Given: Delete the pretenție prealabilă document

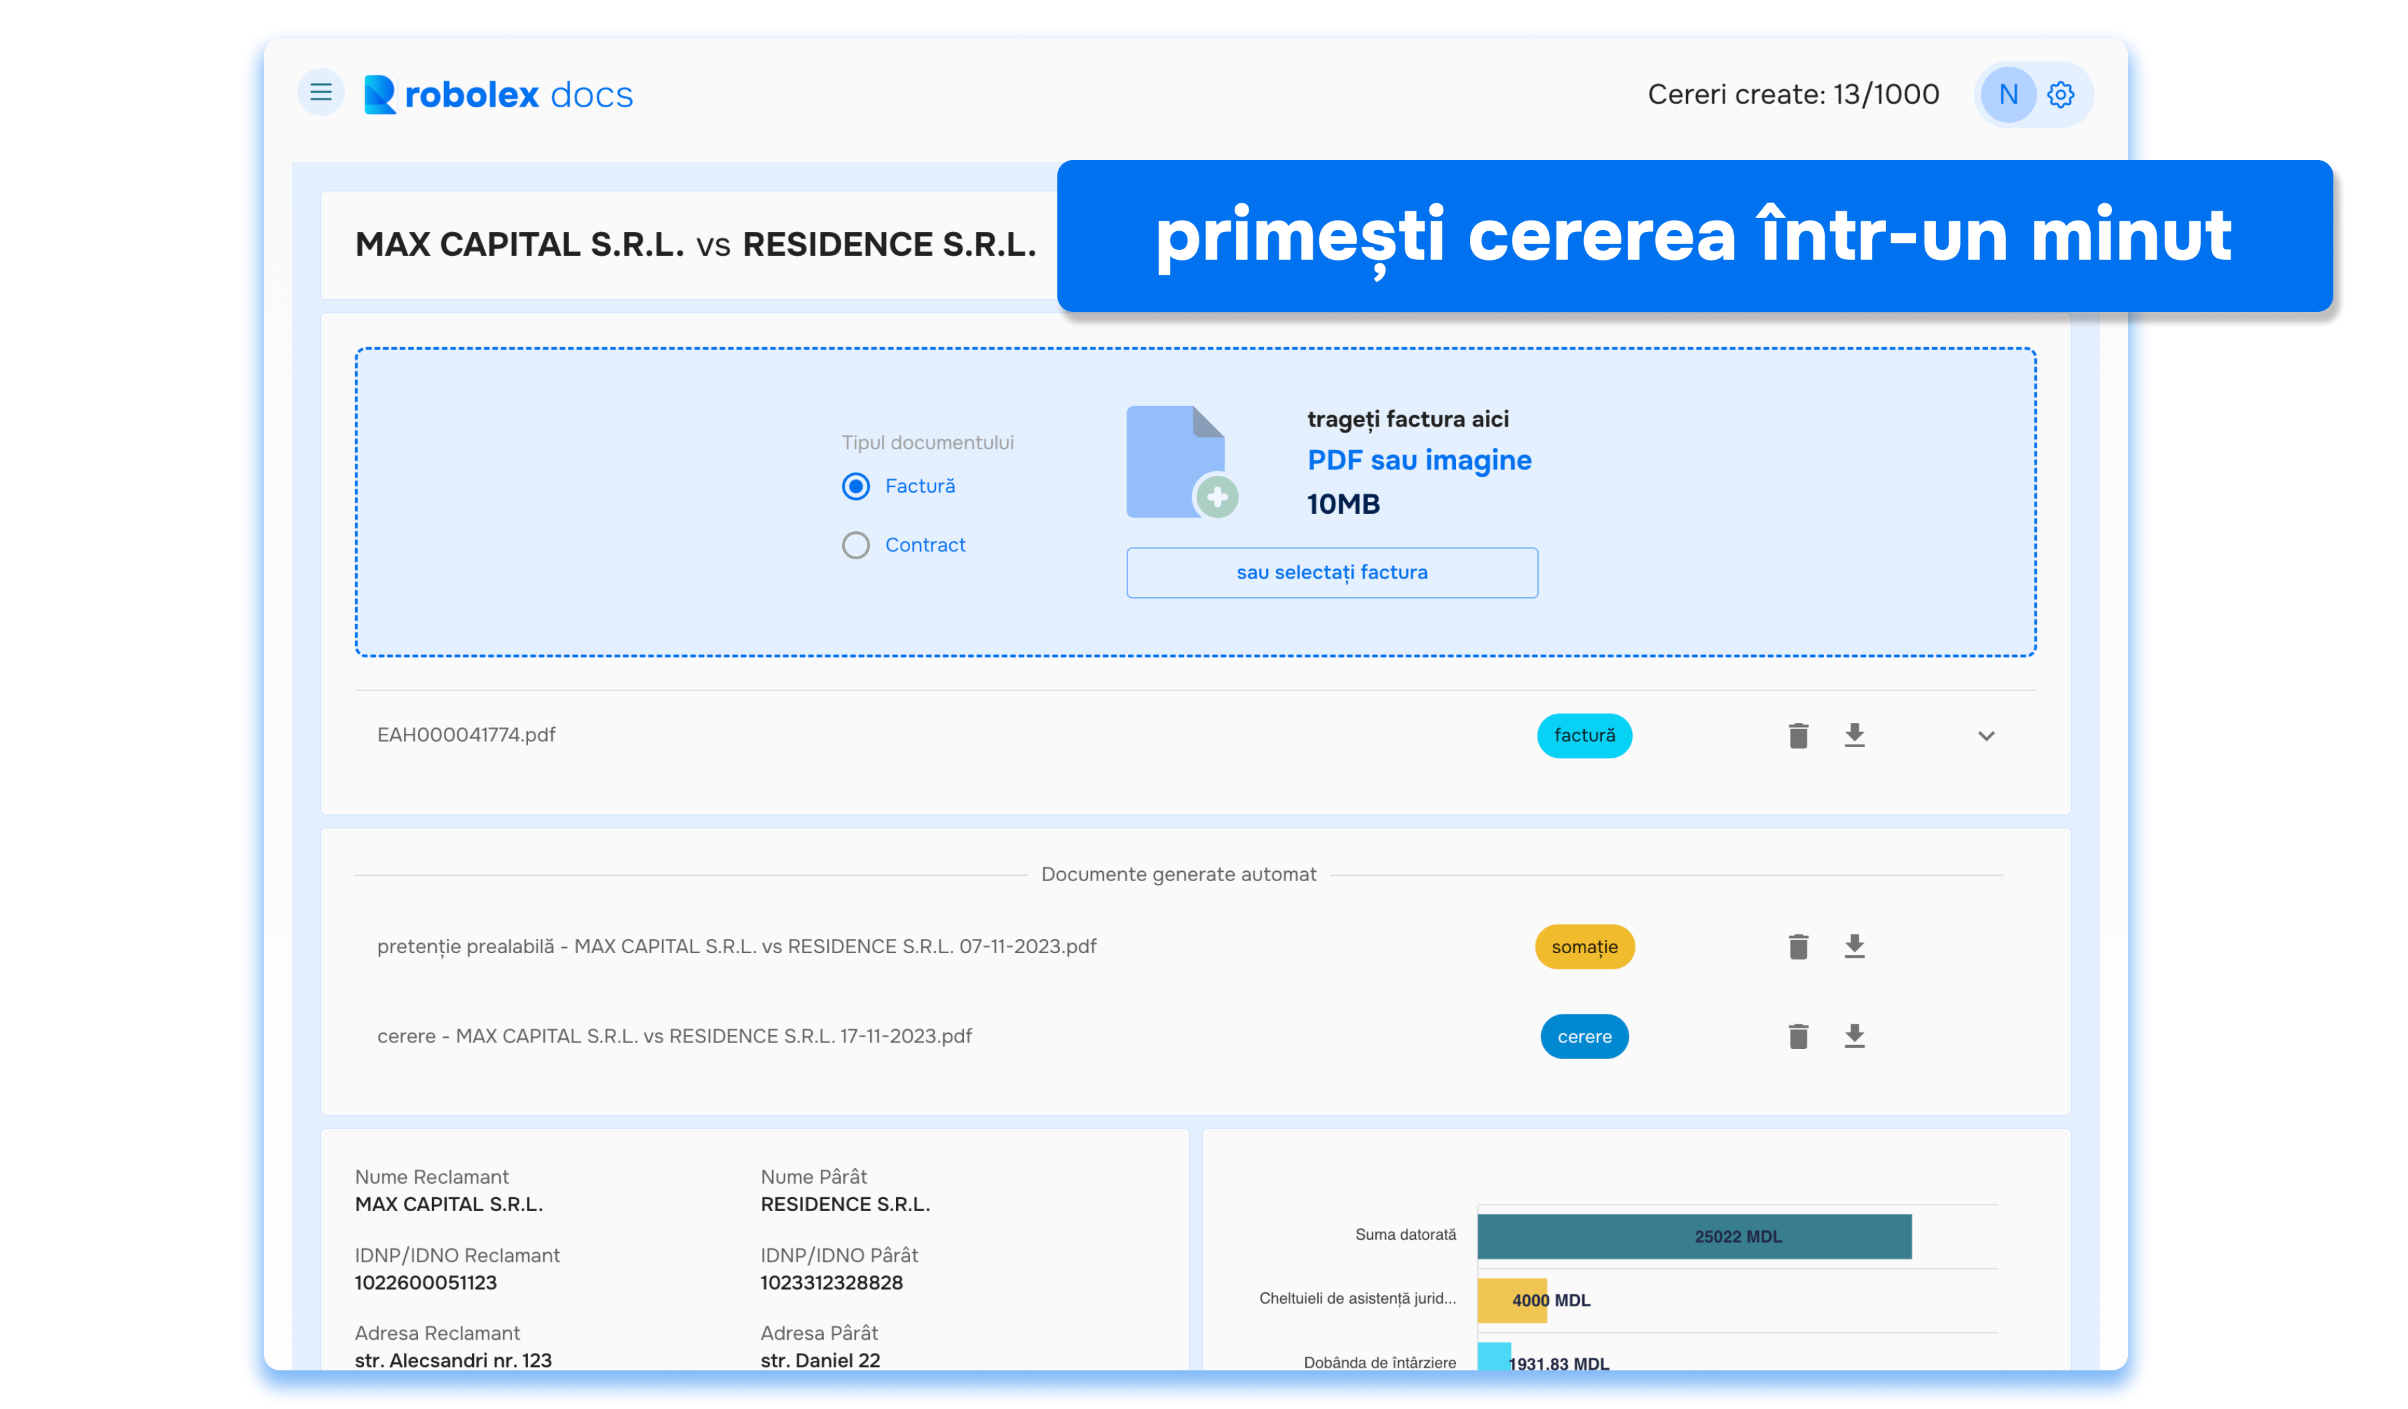Looking at the screenshot, I should coord(1799,946).
